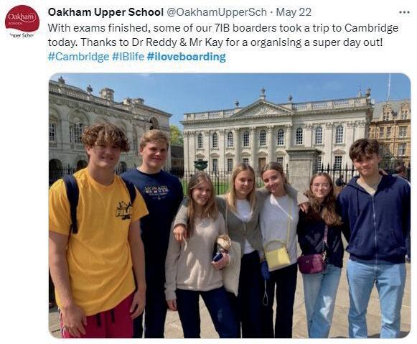This screenshot has height=344, width=417.
Task: Click the tweet text about 7IB boarders
Action: [x=223, y=35]
